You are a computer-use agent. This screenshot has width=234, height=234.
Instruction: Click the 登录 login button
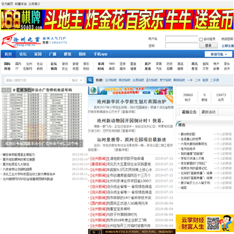click(208, 45)
